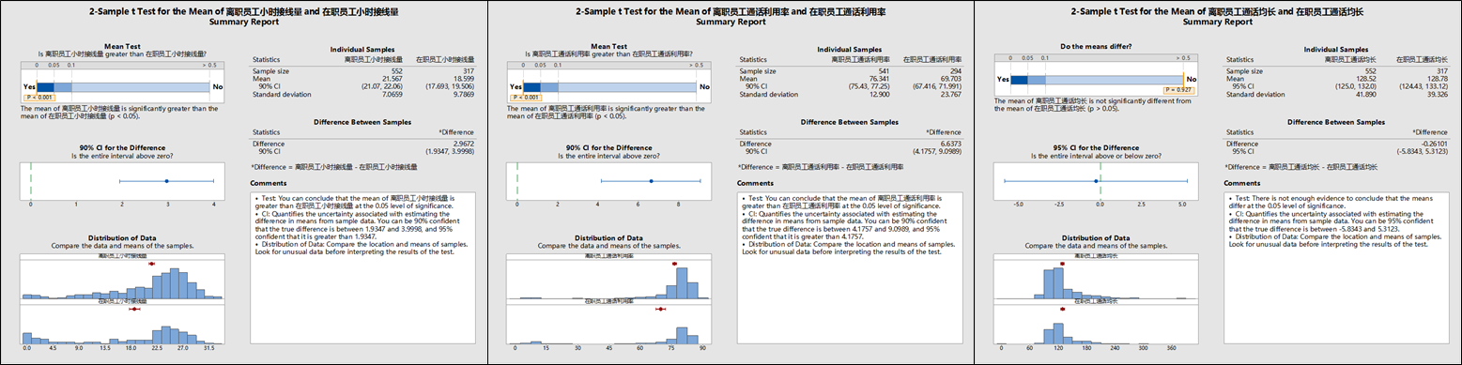Click the point estimate on the 95% CI plot
Viewport: 1462px width, 365px height.
tap(1095, 180)
